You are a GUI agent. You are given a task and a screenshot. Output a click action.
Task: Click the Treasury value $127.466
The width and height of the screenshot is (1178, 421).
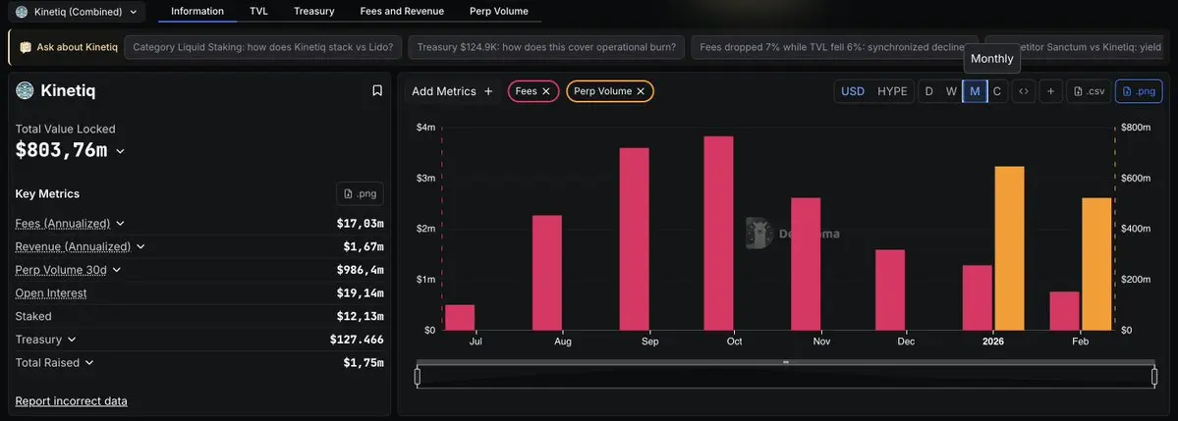tap(357, 340)
